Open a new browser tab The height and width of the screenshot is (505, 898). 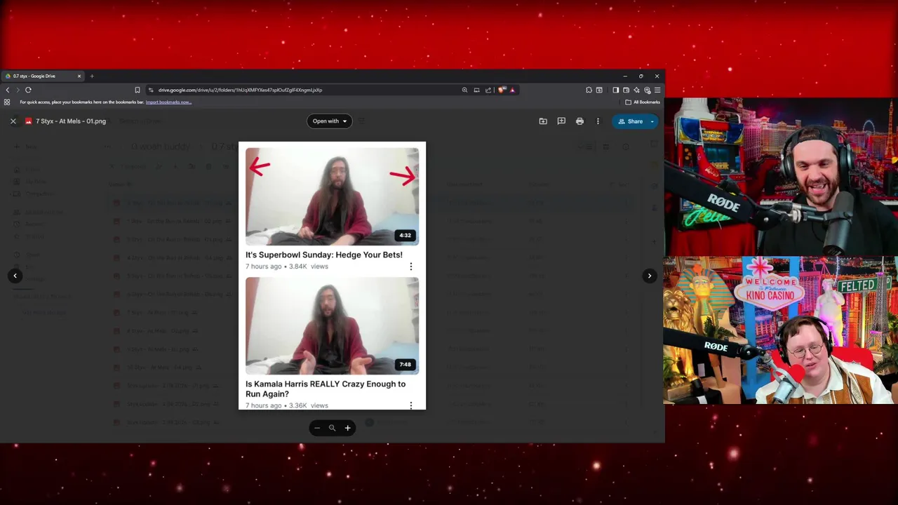click(92, 76)
